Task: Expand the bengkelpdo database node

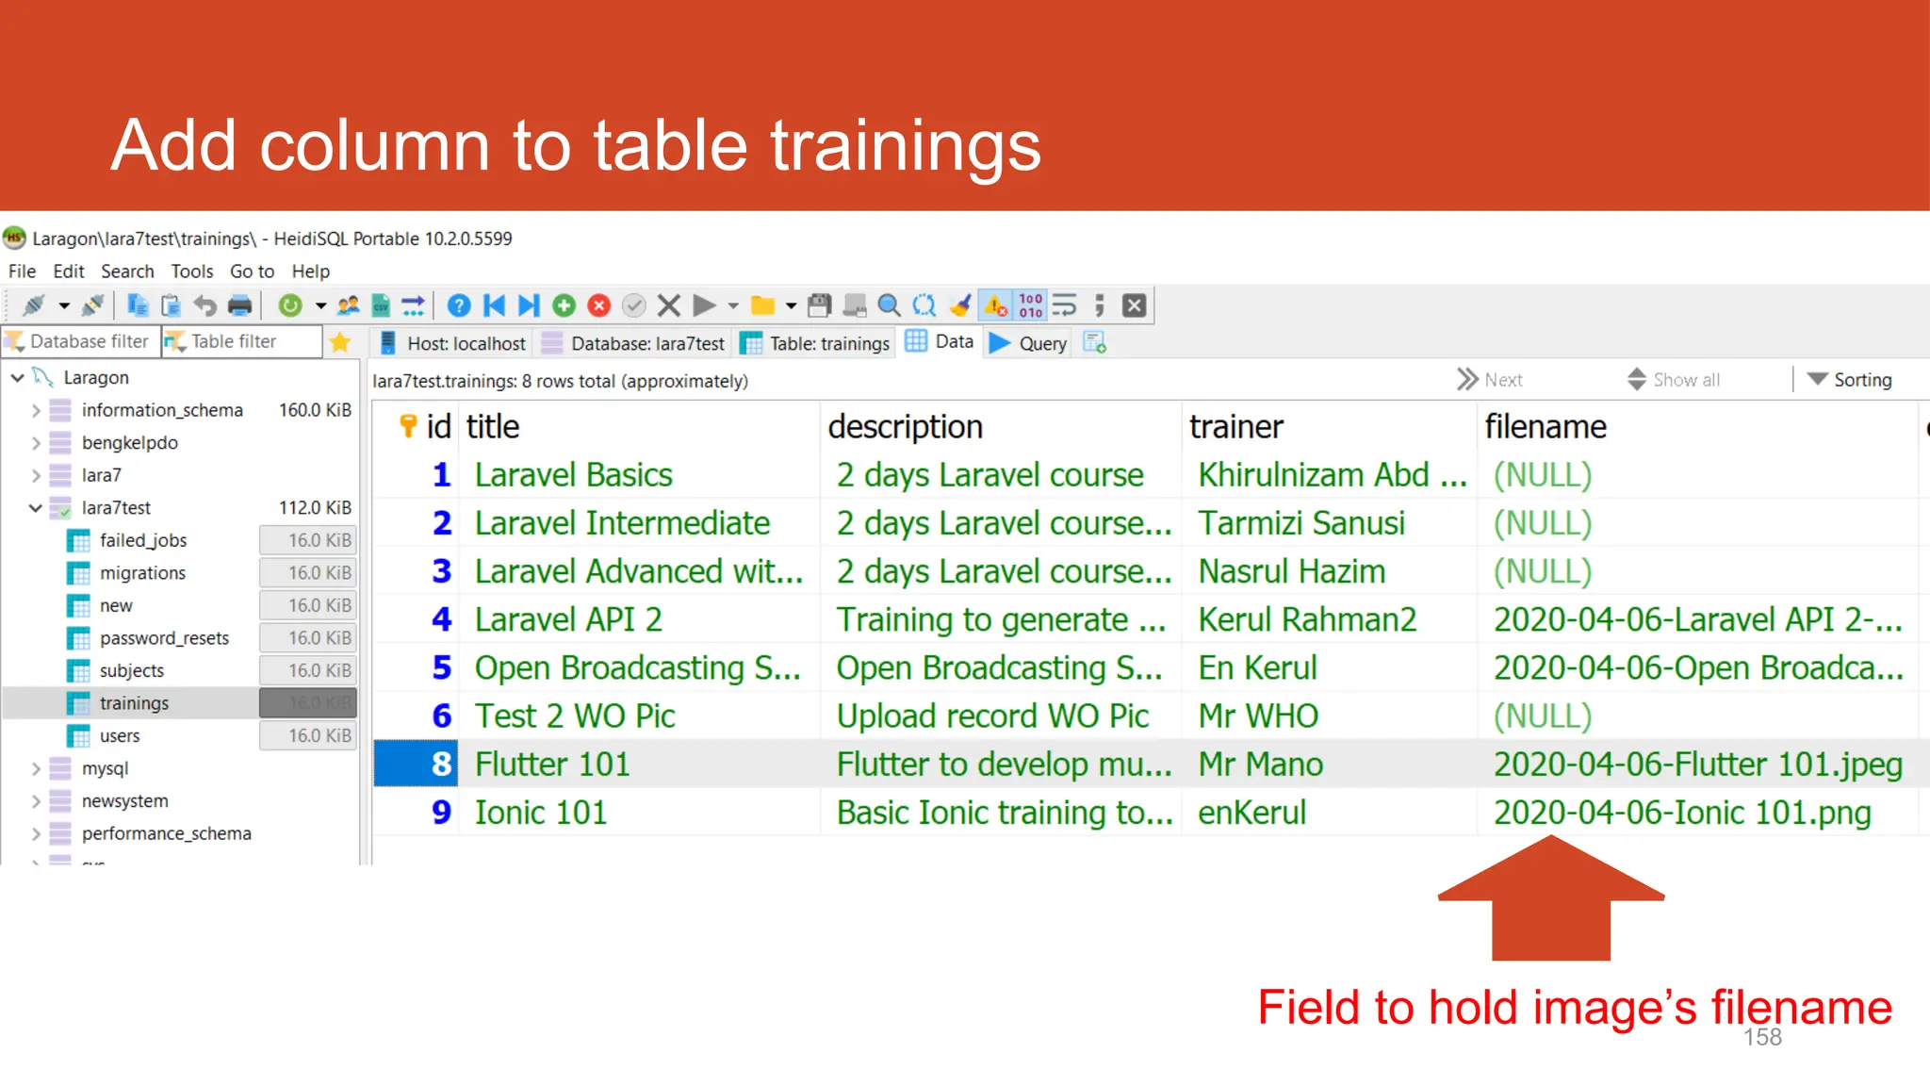Action: coord(36,443)
